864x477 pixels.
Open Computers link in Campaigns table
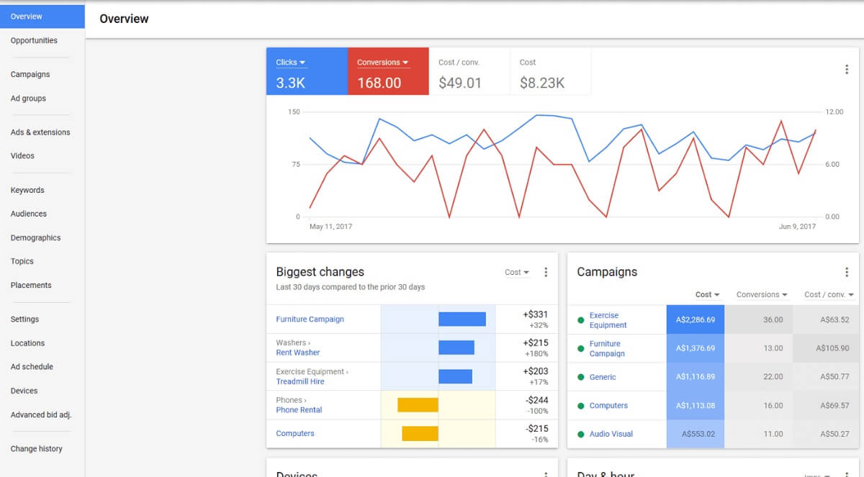(x=608, y=406)
